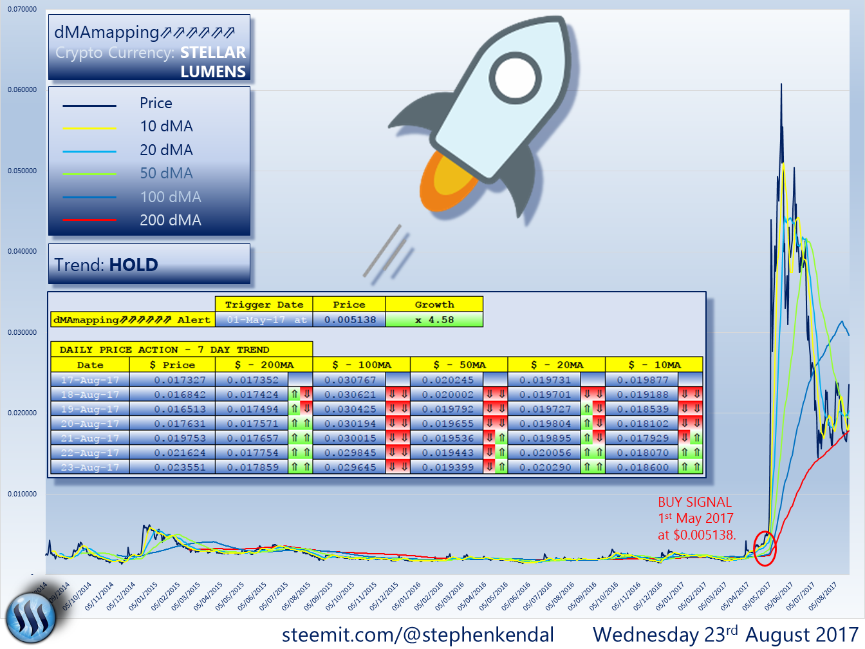Click the date cell 20-Aug-17
This screenshot has width=865, height=649.
coord(90,424)
